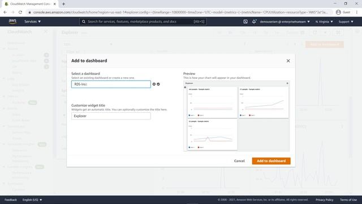Open the Privacy Policy link
Image resolution: width=362 pixels, height=204 pixels.
(324, 200)
